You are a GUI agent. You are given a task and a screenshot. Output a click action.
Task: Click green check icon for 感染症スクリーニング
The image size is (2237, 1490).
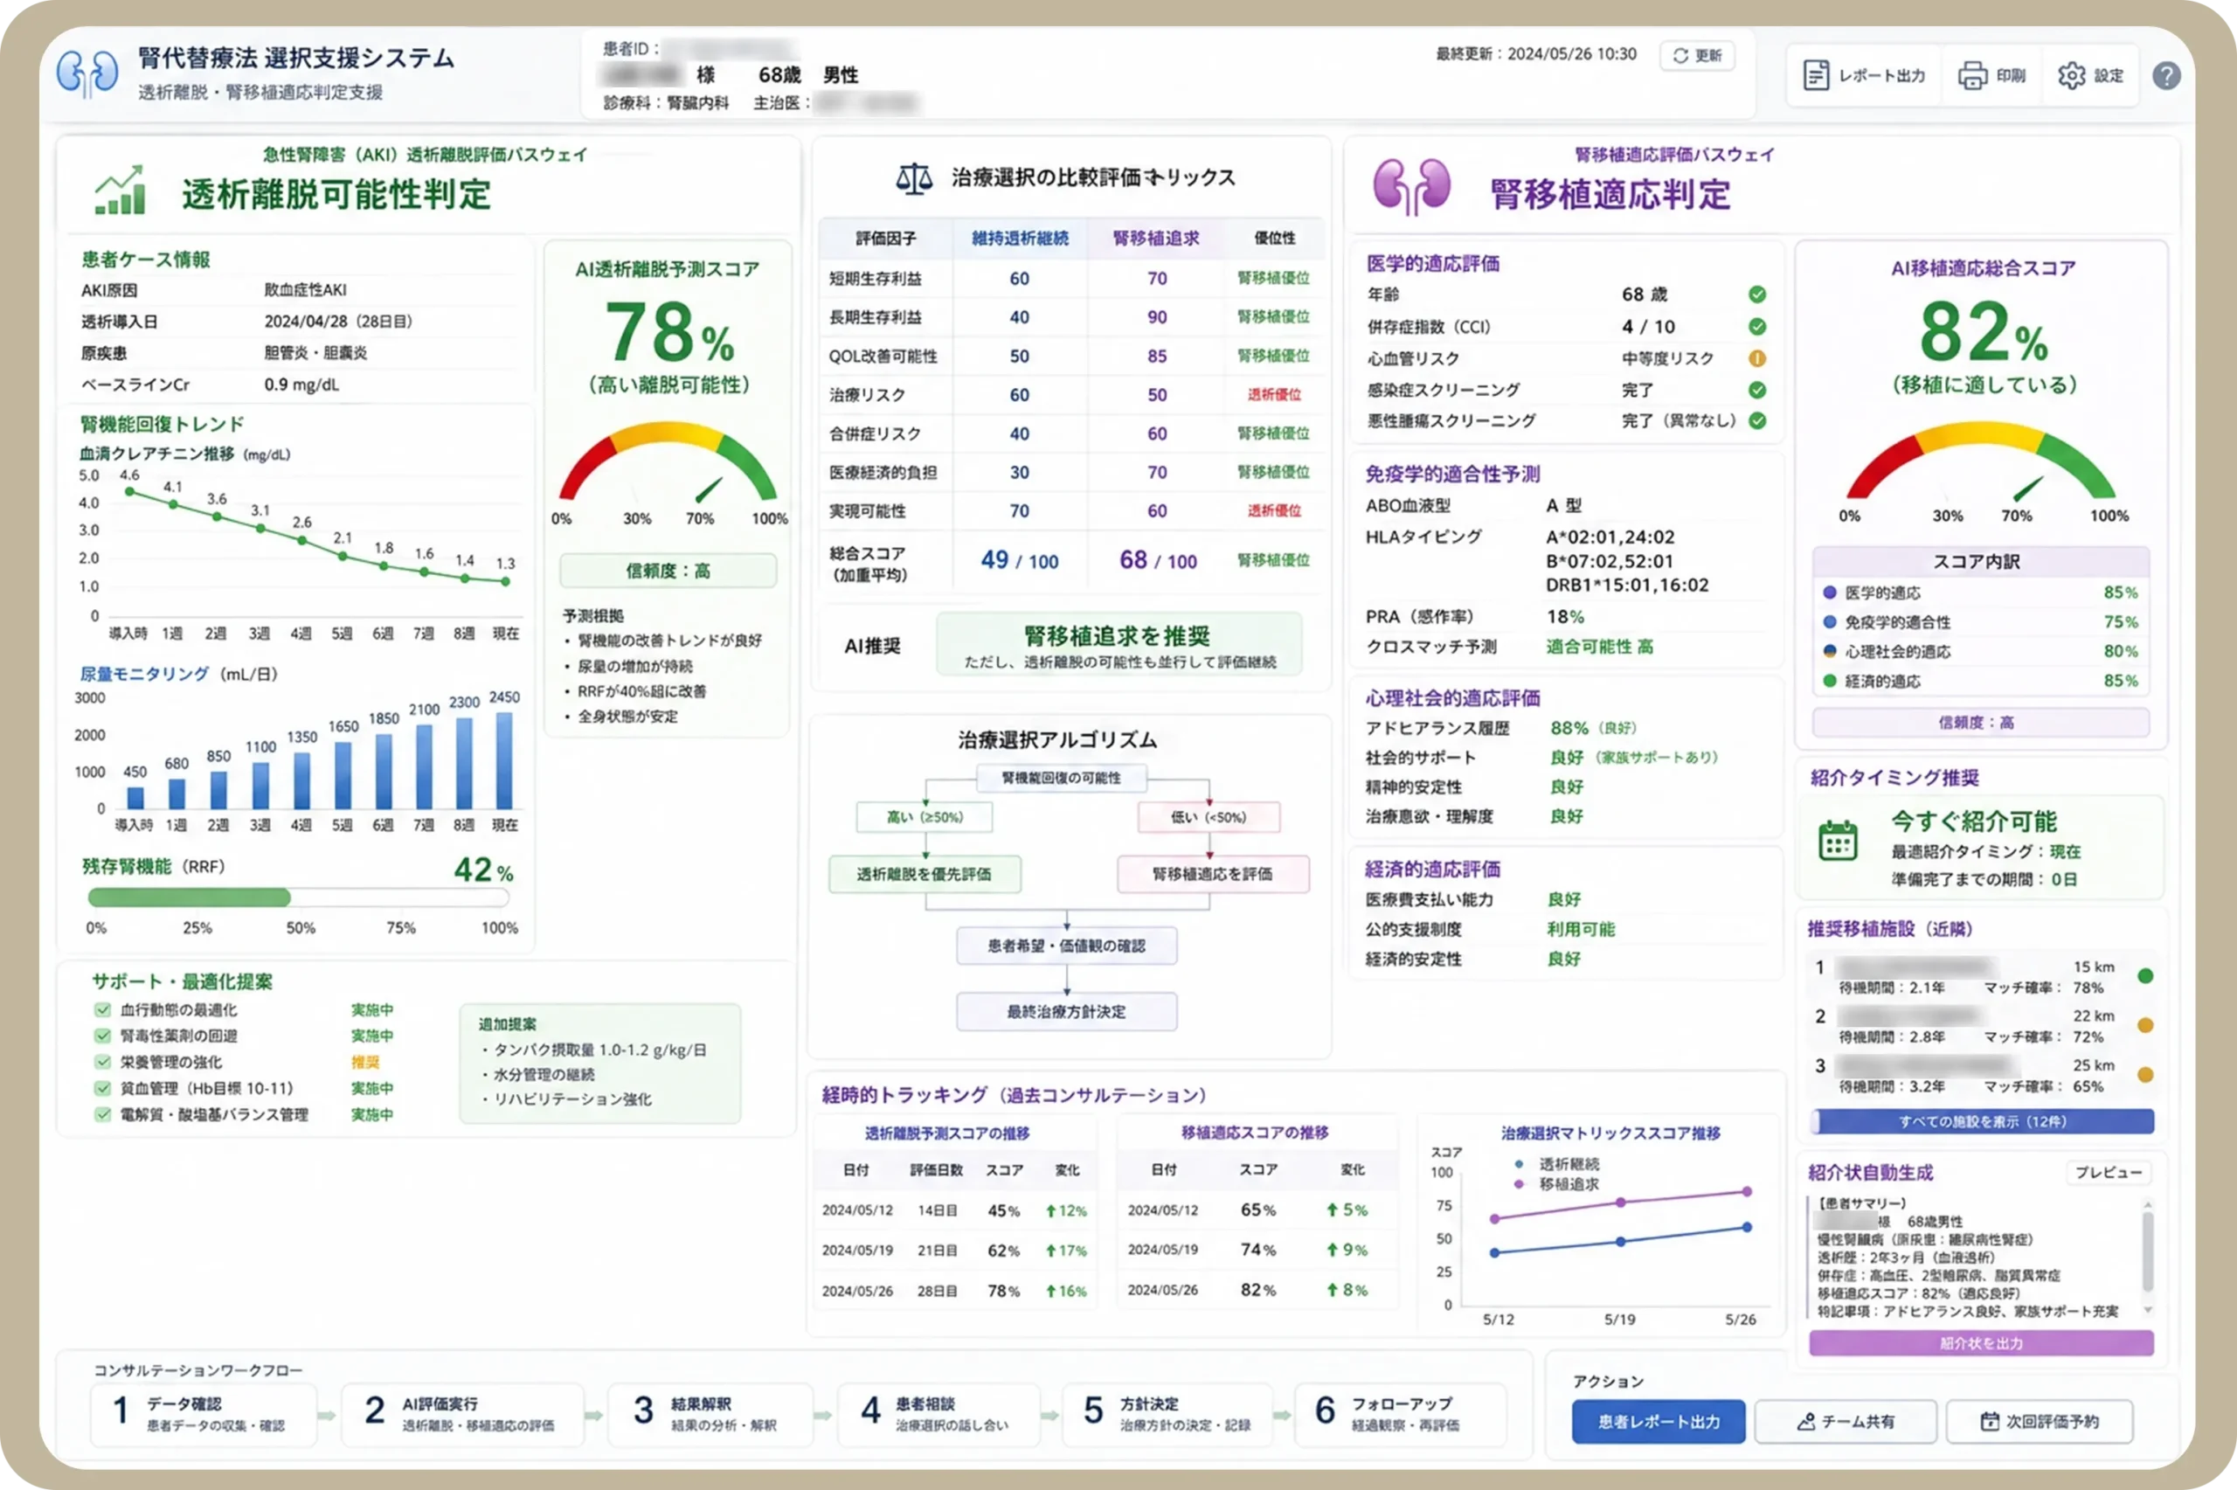(x=1757, y=390)
